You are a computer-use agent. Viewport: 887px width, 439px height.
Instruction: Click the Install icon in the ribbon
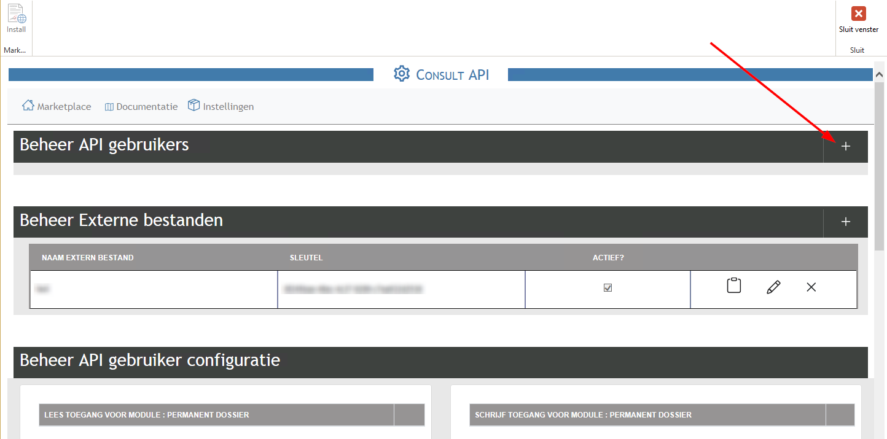[x=17, y=18]
